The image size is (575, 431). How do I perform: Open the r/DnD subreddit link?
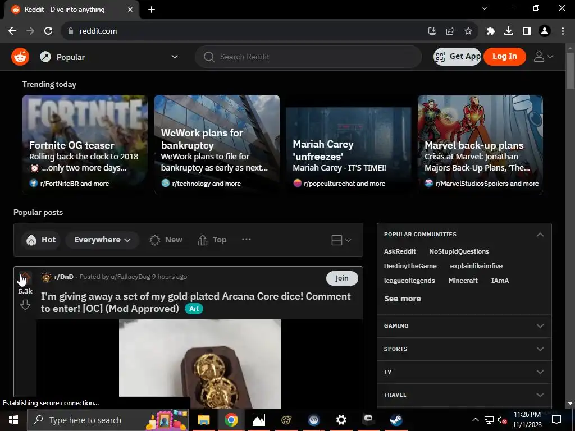[64, 277]
